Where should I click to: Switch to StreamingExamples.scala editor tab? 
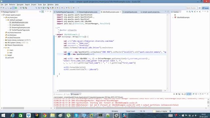point(87,12)
